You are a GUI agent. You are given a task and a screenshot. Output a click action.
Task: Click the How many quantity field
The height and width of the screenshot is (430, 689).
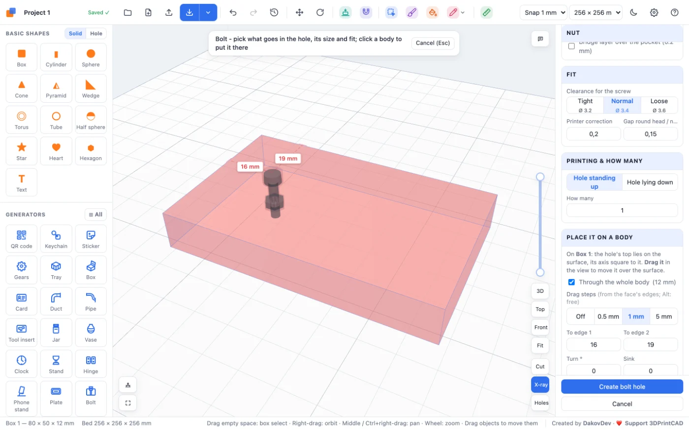[x=622, y=210]
